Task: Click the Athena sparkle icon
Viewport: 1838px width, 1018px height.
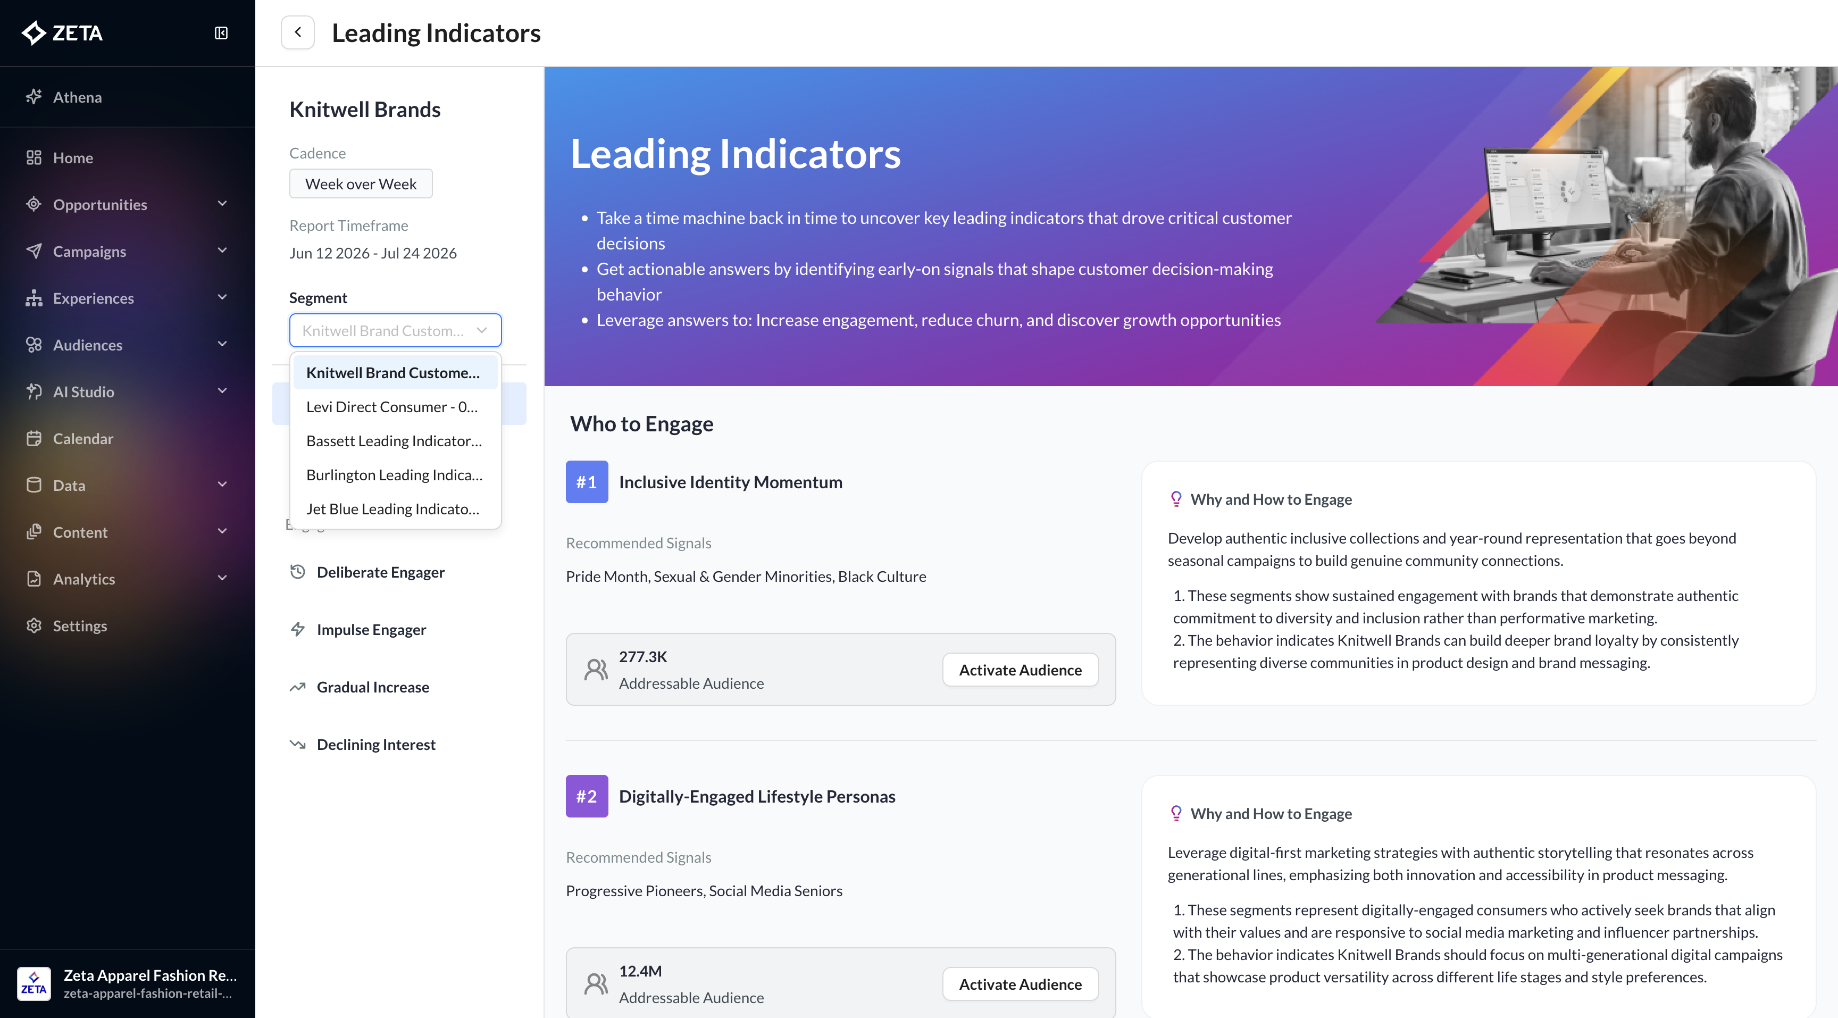Action: [34, 96]
